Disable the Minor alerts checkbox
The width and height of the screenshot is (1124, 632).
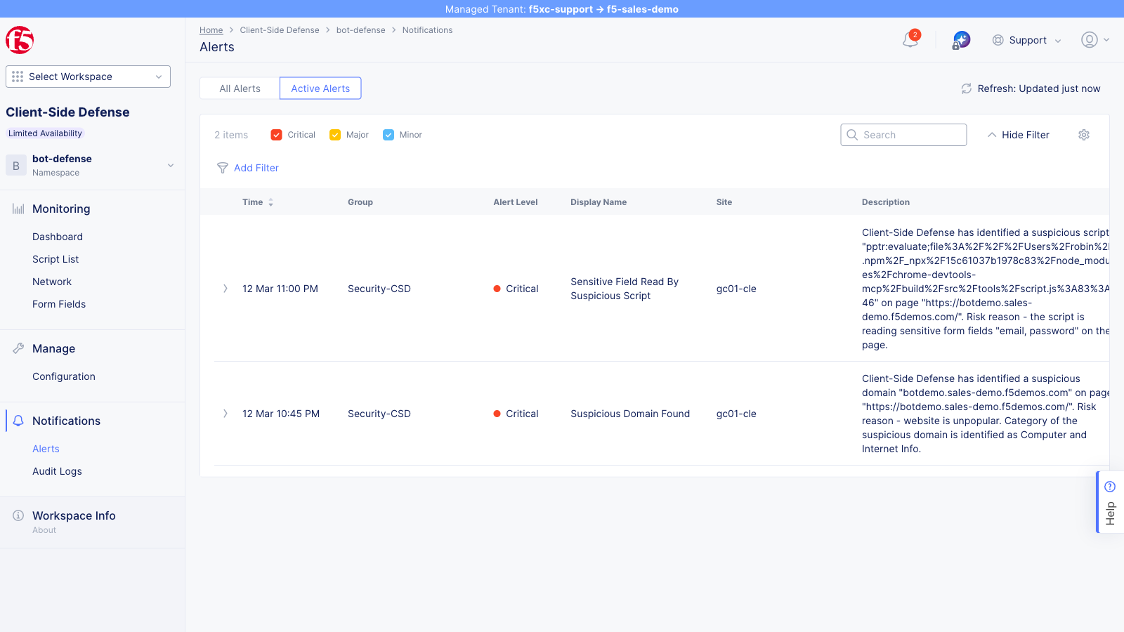(388, 134)
